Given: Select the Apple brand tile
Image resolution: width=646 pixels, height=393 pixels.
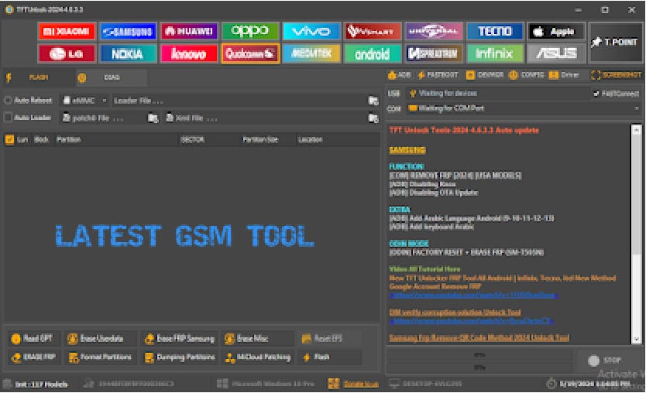Looking at the screenshot, I should pos(556,31).
